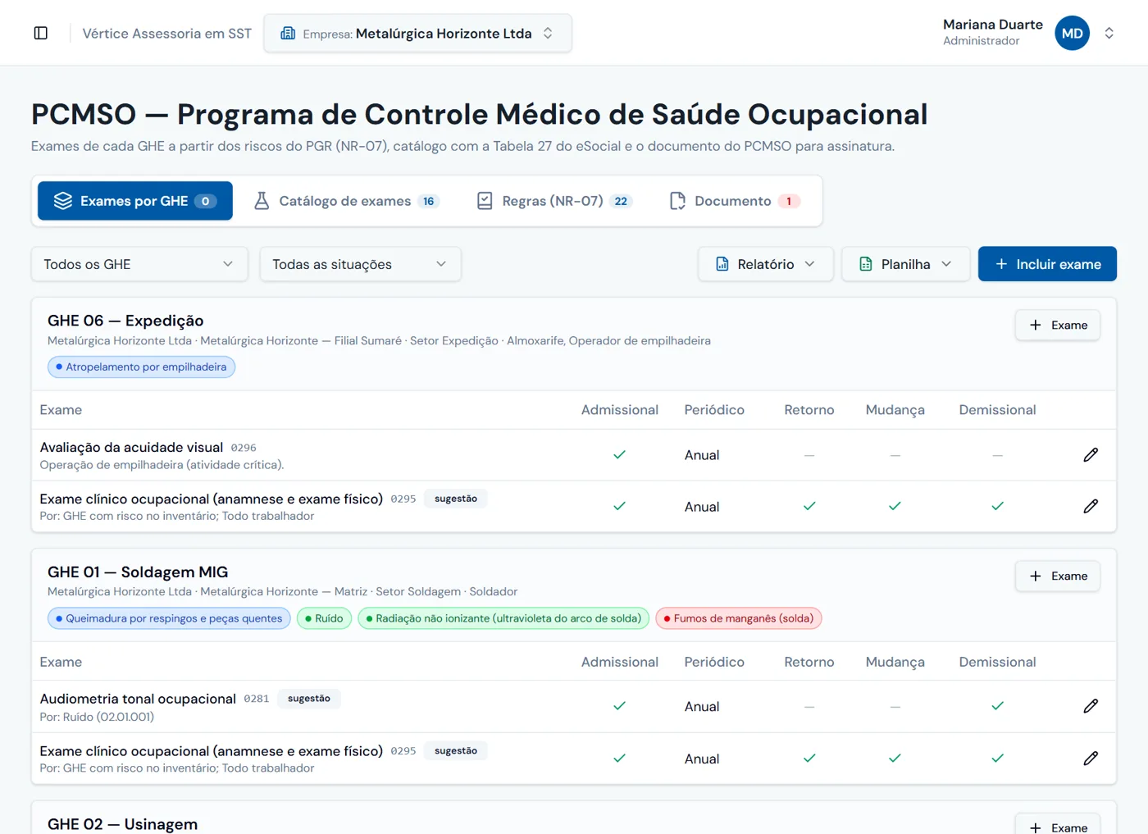
Task: Click Vértice Assessoria em SST title
Action: tap(167, 34)
